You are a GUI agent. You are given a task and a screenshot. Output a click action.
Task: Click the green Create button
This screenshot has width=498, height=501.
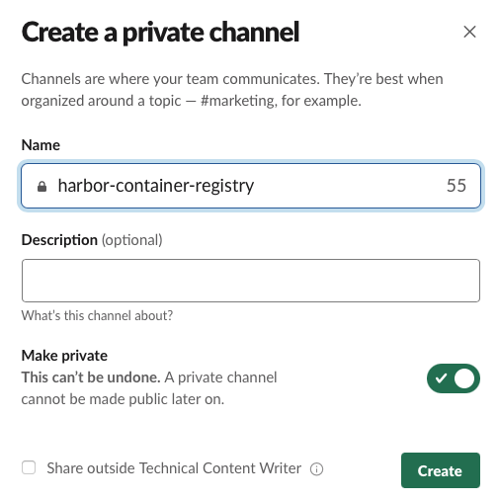pos(441,470)
